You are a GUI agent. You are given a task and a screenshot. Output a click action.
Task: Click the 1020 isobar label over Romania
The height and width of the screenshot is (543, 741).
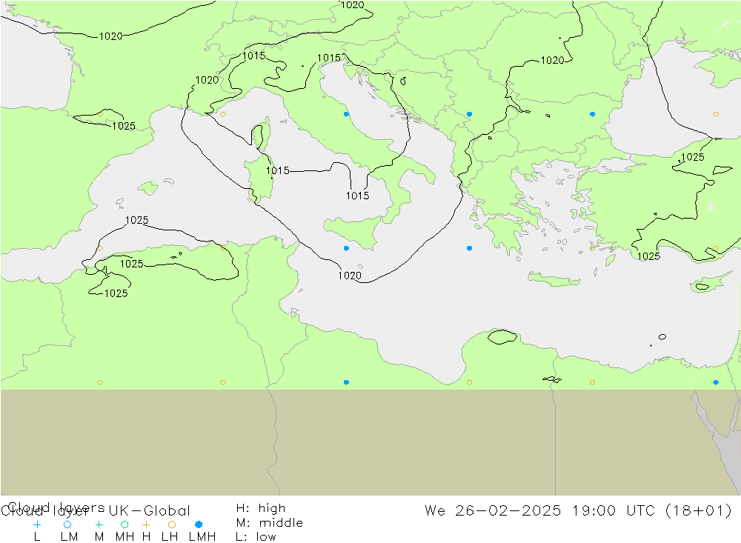(553, 61)
